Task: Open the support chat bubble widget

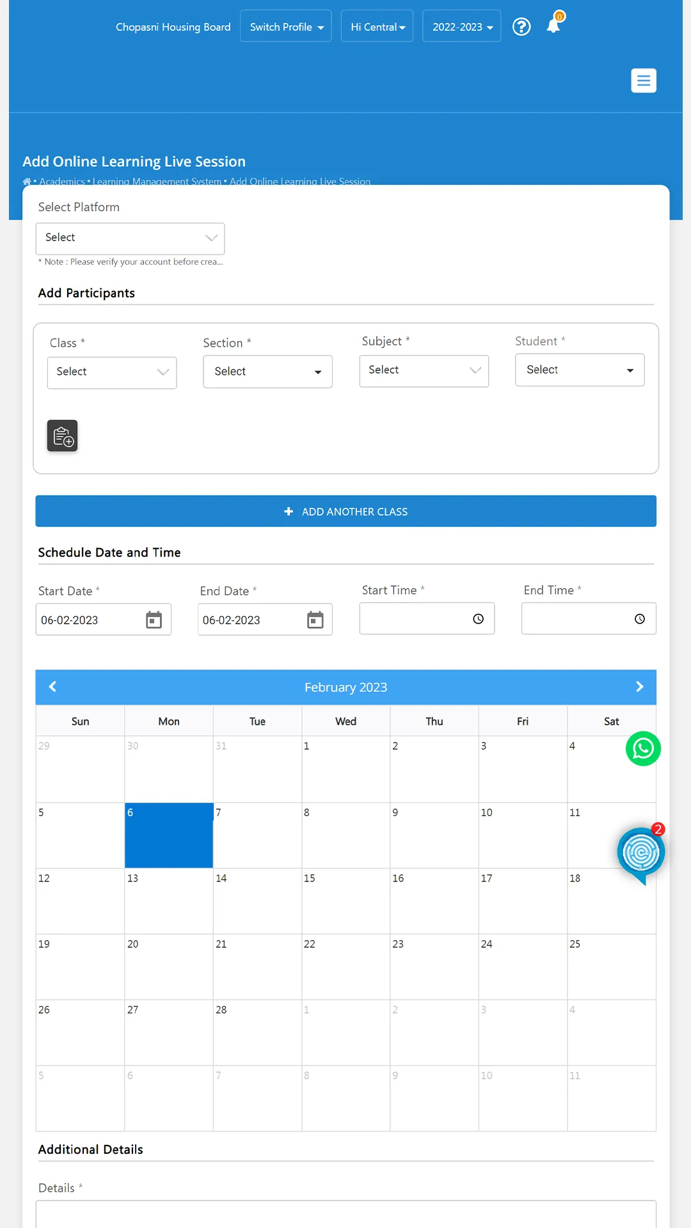Action: [x=641, y=853]
